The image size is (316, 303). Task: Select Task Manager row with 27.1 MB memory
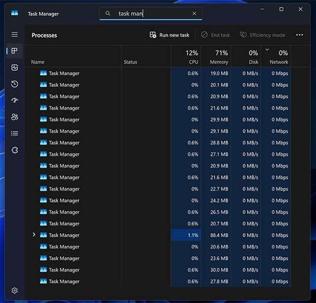click(x=159, y=154)
